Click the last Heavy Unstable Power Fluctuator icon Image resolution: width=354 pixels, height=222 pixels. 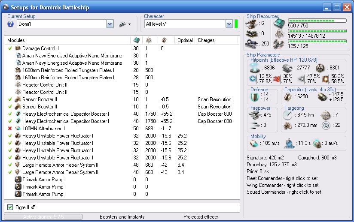[18, 158]
